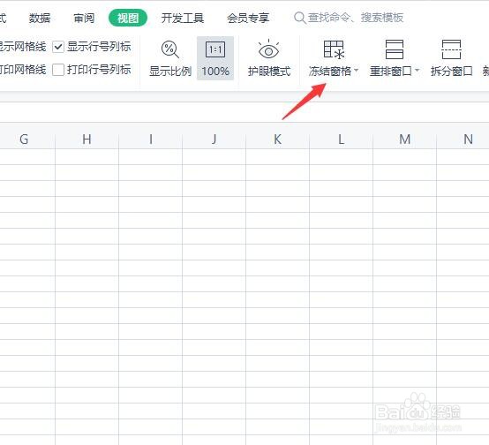Set zoom to 100% with the 1:1 icon

[x=215, y=58]
